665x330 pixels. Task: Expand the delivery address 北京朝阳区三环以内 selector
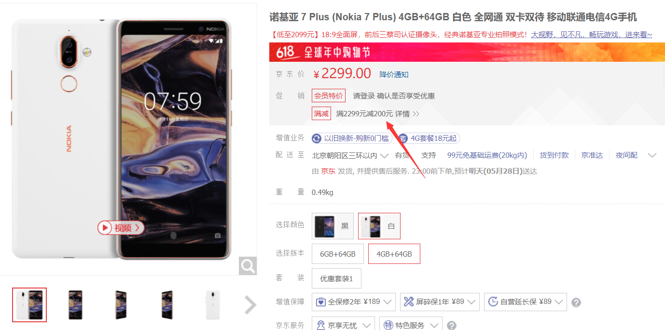point(350,155)
